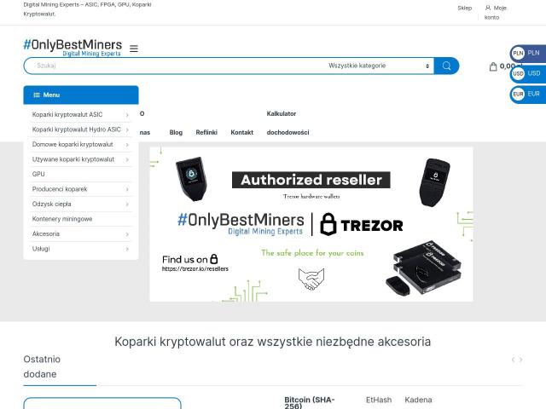
Task: Select the Kadena tab
Action: tap(418, 400)
